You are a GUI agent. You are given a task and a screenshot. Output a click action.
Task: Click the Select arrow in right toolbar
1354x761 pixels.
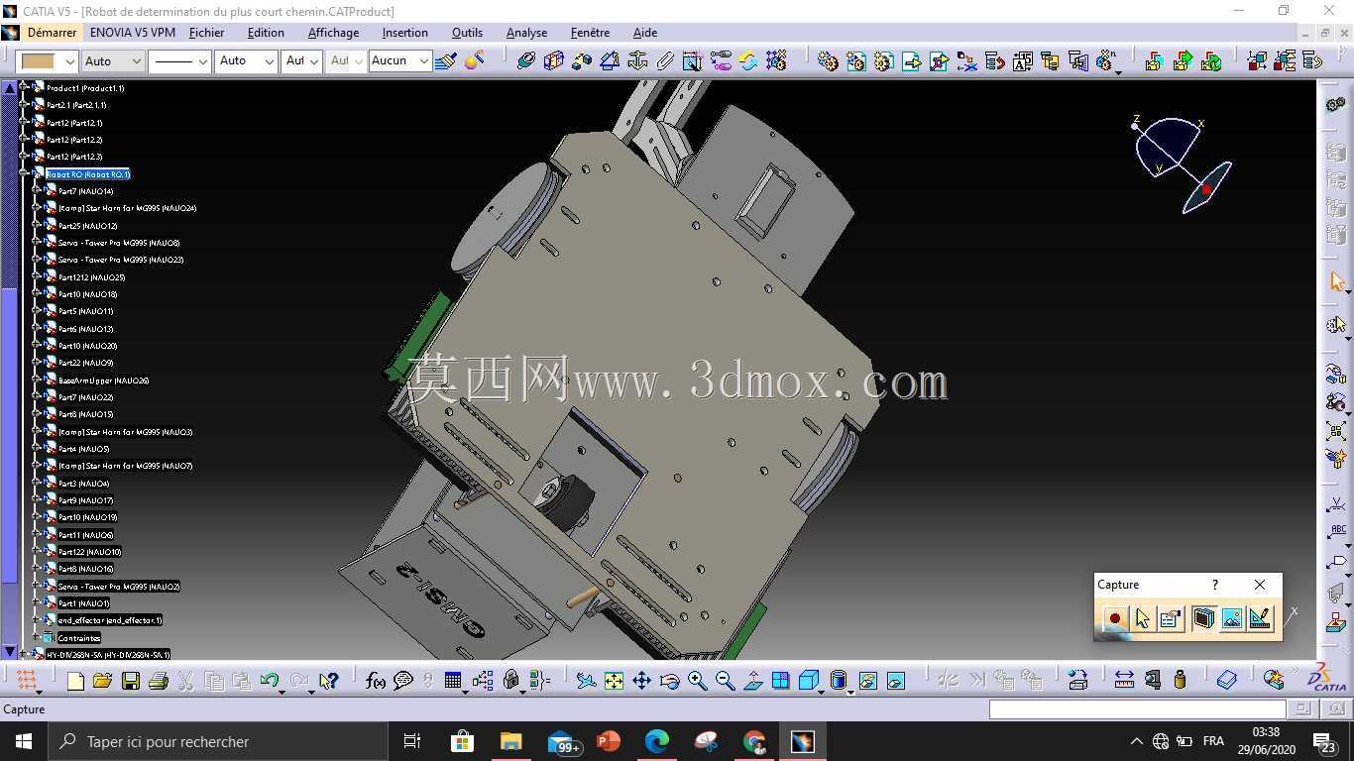pos(1336,283)
